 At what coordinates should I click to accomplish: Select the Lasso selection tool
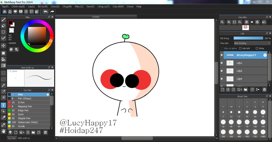tap(3, 79)
